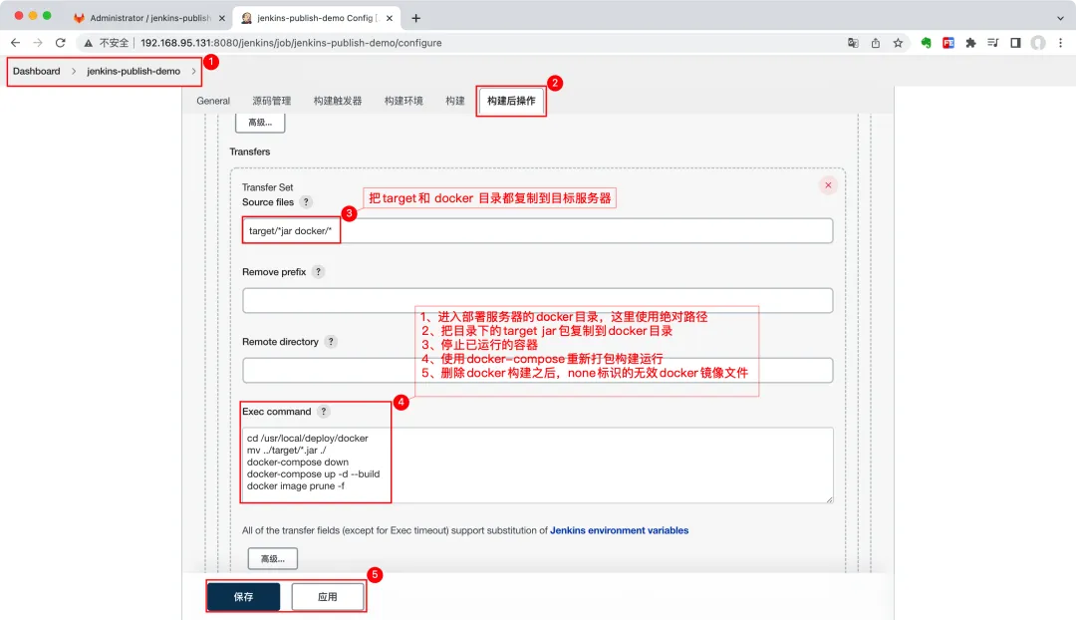
Task: Go to Dashboard breadcrumb
Action: point(37,72)
